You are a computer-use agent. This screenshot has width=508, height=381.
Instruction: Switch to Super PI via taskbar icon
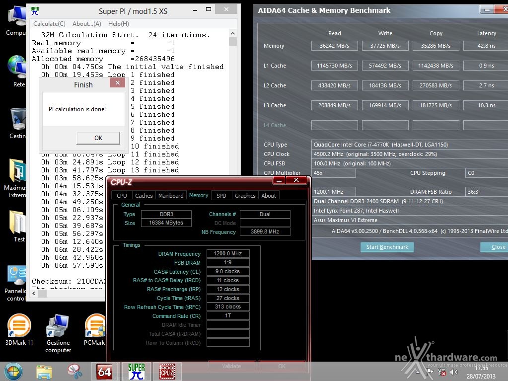coord(137,371)
